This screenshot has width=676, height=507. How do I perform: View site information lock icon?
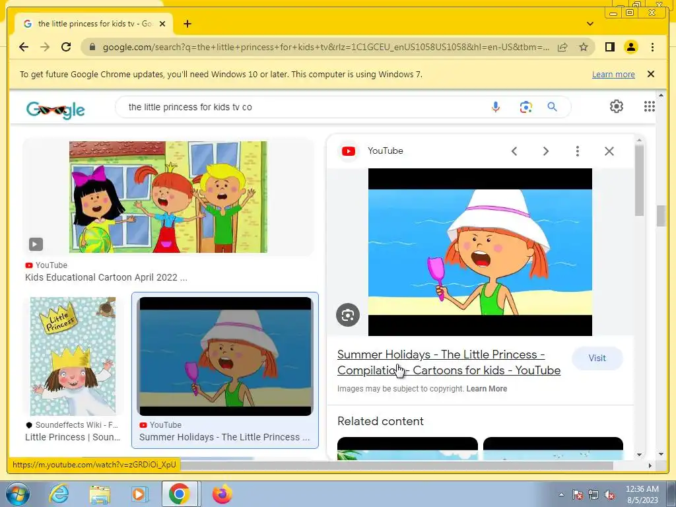92,47
